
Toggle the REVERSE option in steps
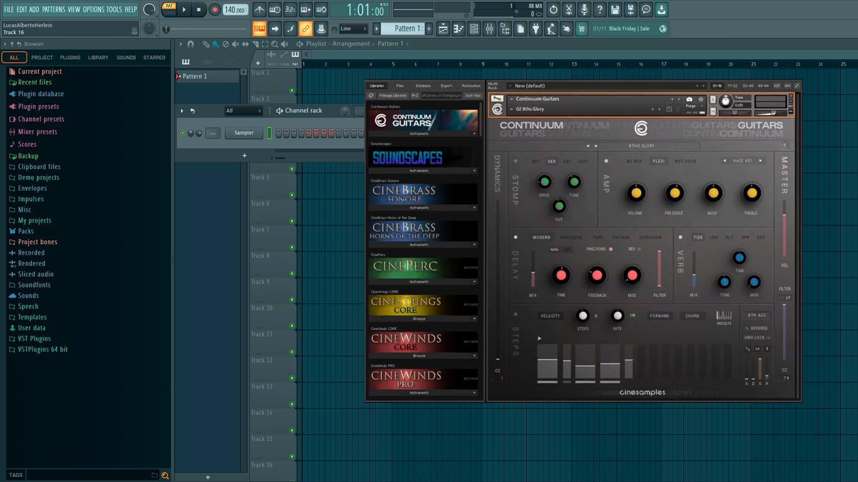coord(757,328)
